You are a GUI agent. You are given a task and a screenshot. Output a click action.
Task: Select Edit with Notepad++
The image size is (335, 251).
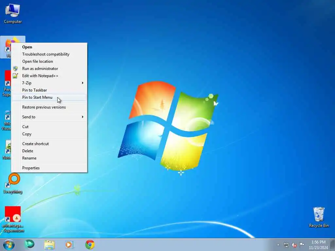pyautogui.click(x=49, y=76)
